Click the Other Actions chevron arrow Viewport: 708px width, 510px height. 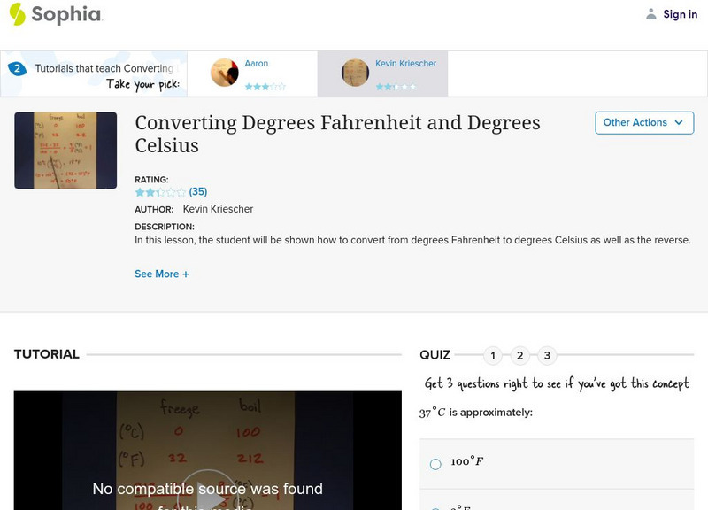pos(679,123)
